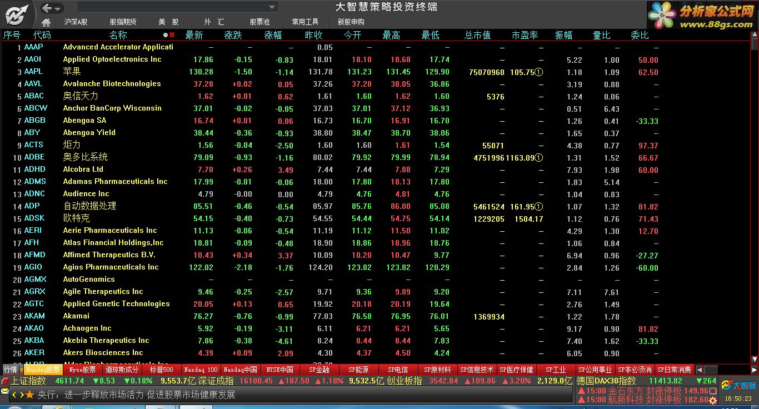Open the 央行 news headline link
The image size is (759, 409).
136,395
